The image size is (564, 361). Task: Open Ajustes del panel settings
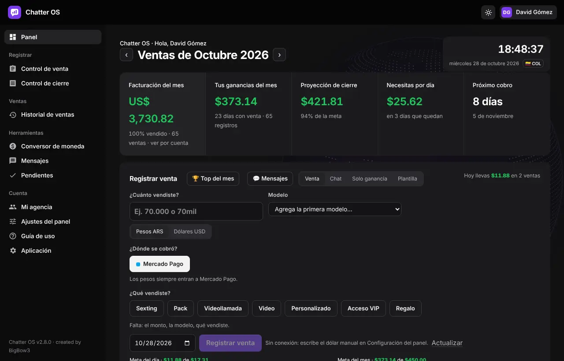coord(53,221)
